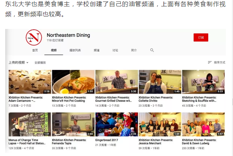The image size is (233, 156).
Task: Go to the 频道 channels tab
Action: [x=97, y=50]
